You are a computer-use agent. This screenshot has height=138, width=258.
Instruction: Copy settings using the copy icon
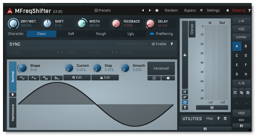click(242, 93)
